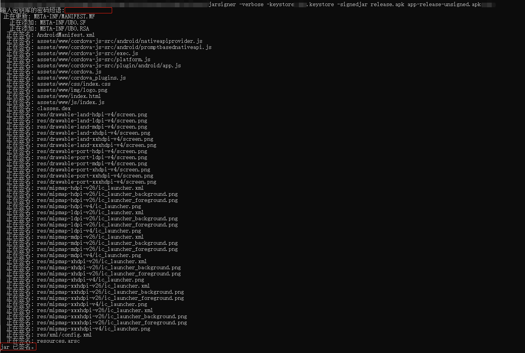Click mipmap-xxhdpi-v26/ic_launcher_background.png line
This screenshot has height=353, width=525.
tap(95, 292)
